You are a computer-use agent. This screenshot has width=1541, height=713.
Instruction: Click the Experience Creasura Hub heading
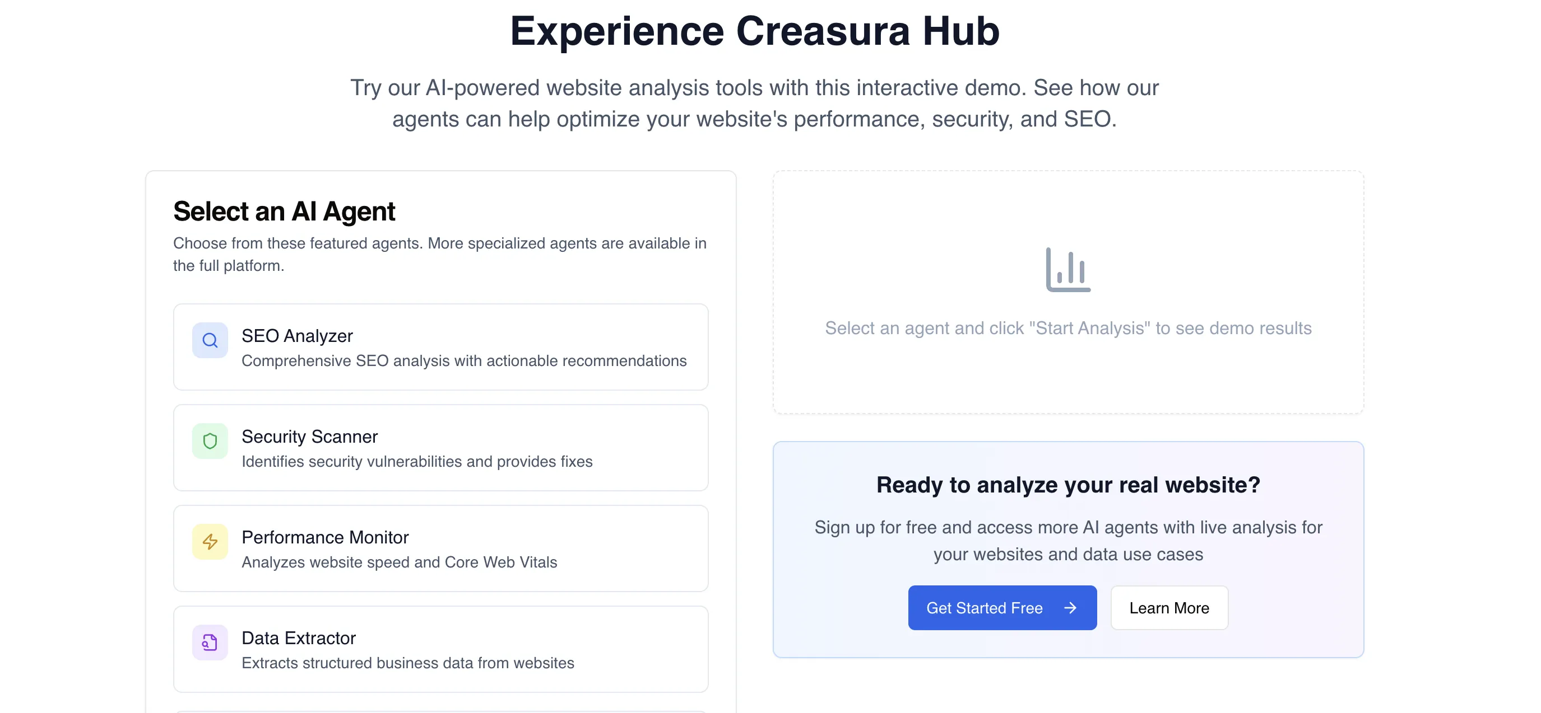pos(754,31)
